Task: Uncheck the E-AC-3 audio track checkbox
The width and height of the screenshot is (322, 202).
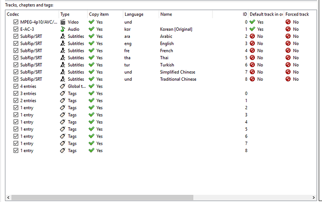Action: pos(16,29)
